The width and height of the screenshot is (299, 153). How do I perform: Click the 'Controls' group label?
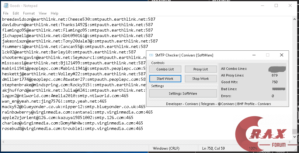[x=158, y=63]
